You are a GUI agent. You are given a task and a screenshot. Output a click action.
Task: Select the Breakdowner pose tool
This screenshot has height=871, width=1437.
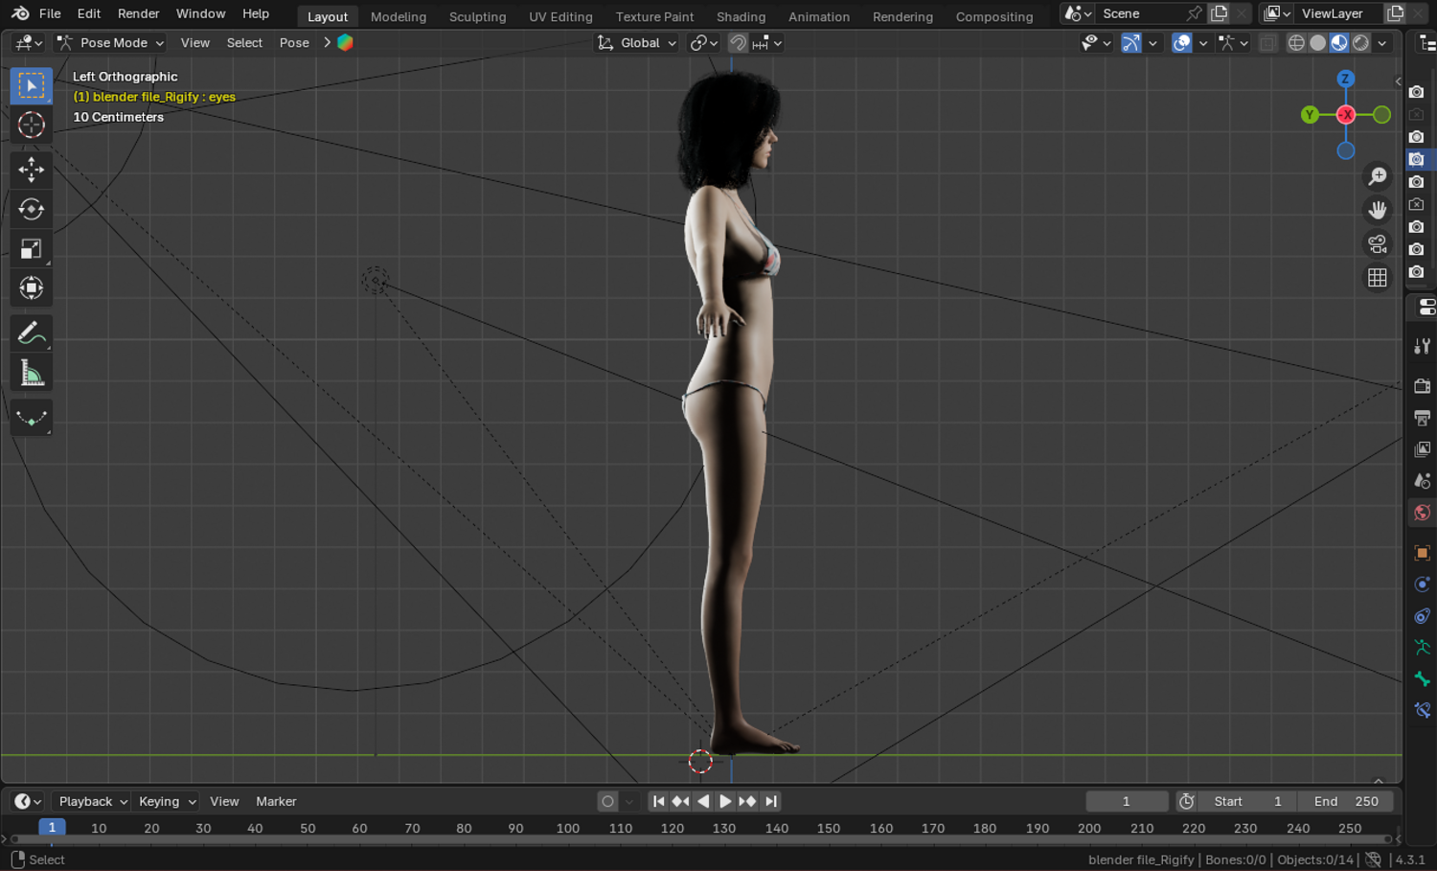(32, 418)
